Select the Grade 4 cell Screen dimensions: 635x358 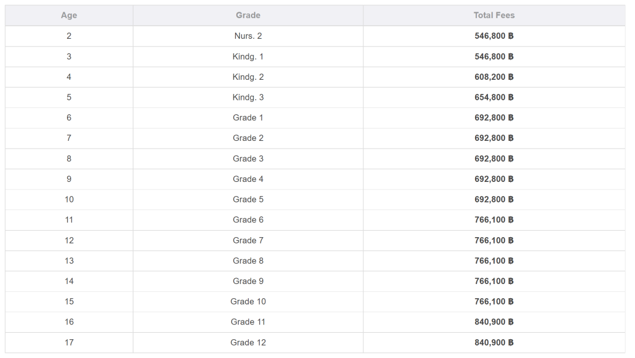[248, 179]
